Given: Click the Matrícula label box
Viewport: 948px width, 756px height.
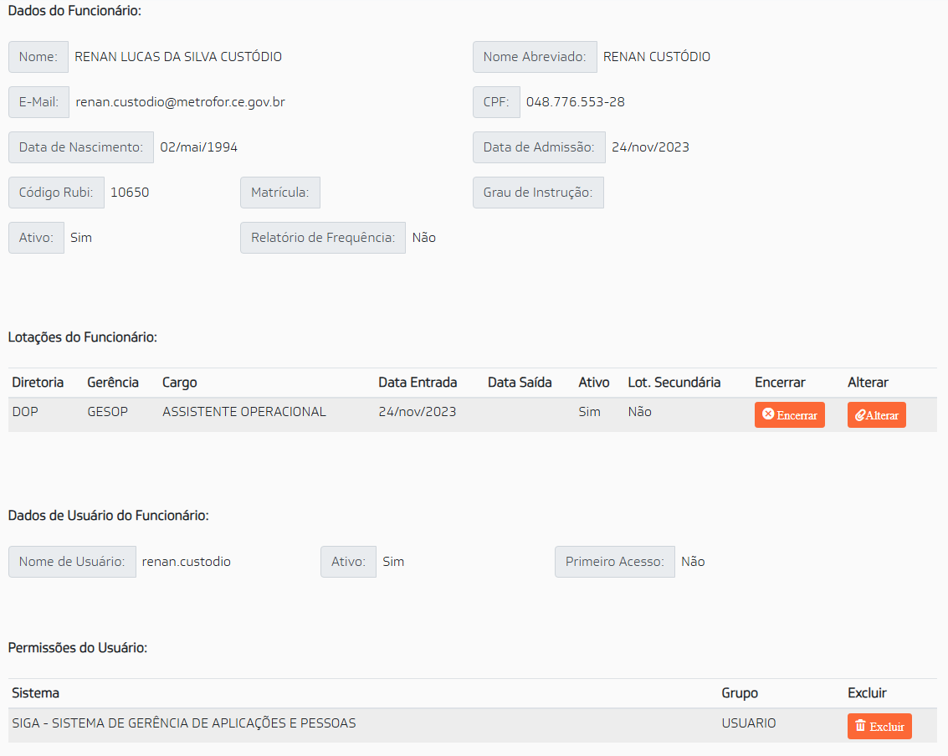Looking at the screenshot, I should pos(280,193).
